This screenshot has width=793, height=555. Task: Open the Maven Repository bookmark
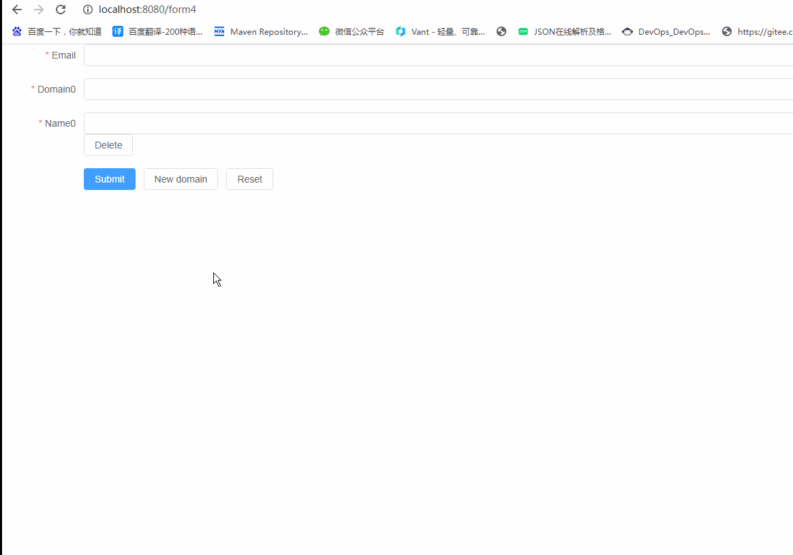pyautogui.click(x=261, y=31)
